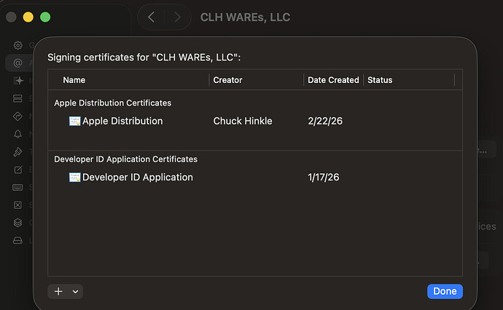Select the Accounts @ icon in sidebar
503x310 pixels.
tap(18, 63)
